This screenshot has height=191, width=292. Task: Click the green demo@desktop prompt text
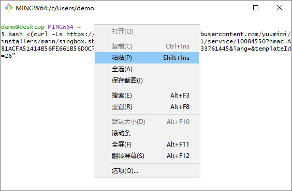click(23, 27)
